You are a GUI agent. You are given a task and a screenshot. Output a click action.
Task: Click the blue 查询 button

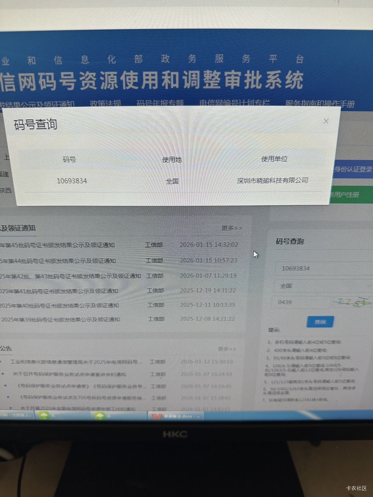[x=320, y=322]
